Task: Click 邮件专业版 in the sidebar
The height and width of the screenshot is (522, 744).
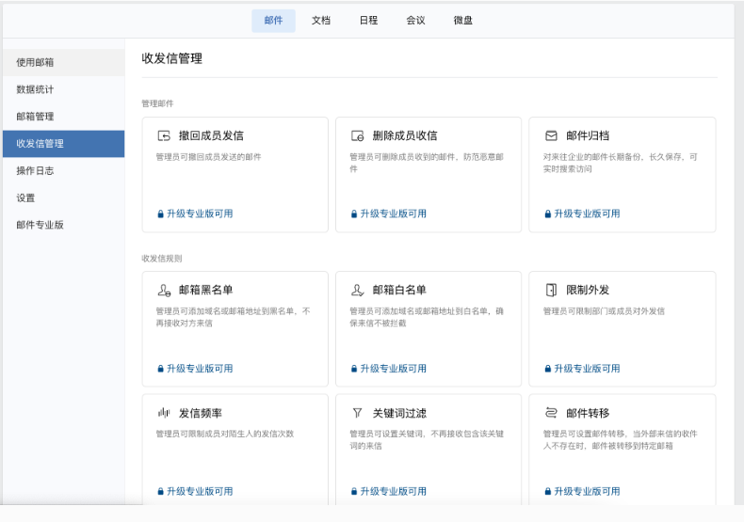Action: 40,225
